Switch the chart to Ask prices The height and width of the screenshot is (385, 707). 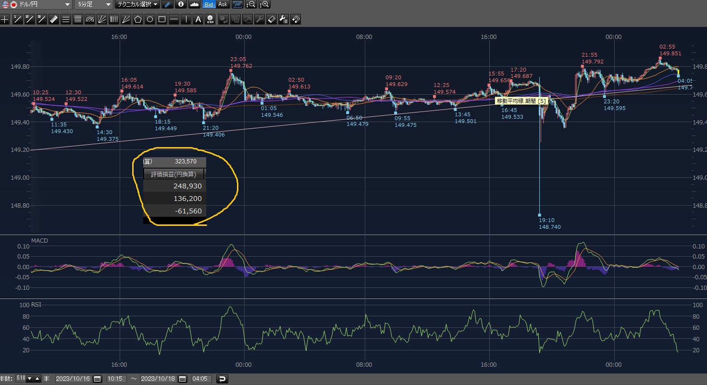tap(223, 4)
